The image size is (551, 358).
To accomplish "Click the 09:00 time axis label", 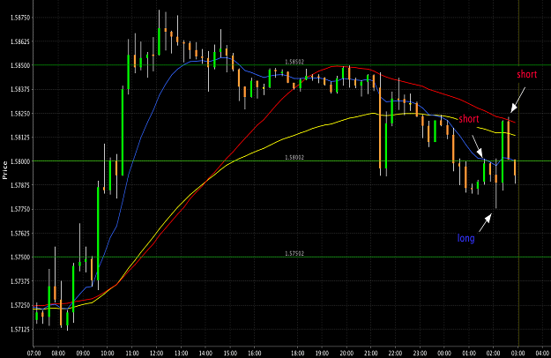I will coord(83,353).
